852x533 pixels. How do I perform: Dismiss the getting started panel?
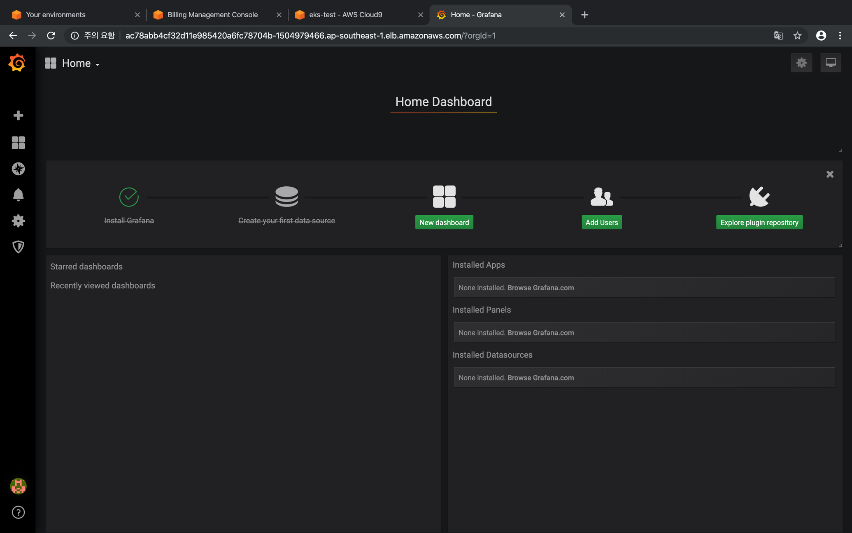(x=830, y=174)
